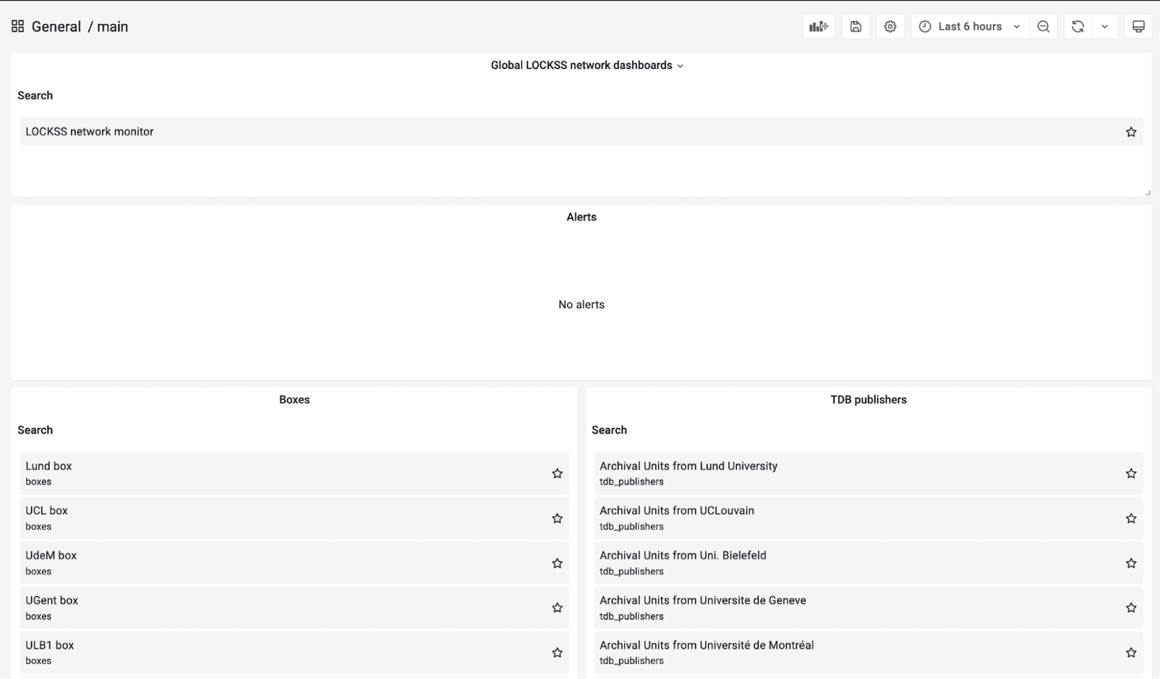Image resolution: width=1160 pixels, height=679 pixels.
Task: Collapse the Global LOCKSS network dashboards row
Action: [587, 65]
